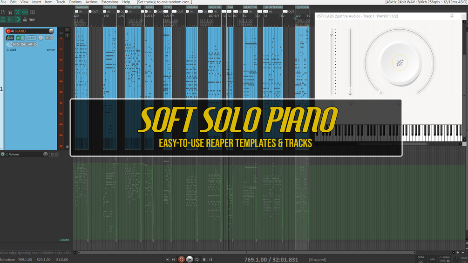Open the record mode 'in' dropdown
468x263 pixels.
[49, 38]
